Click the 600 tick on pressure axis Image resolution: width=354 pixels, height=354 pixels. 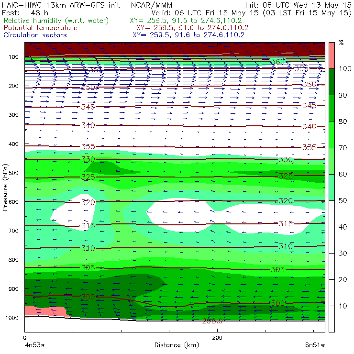click(x=13, y=202)
